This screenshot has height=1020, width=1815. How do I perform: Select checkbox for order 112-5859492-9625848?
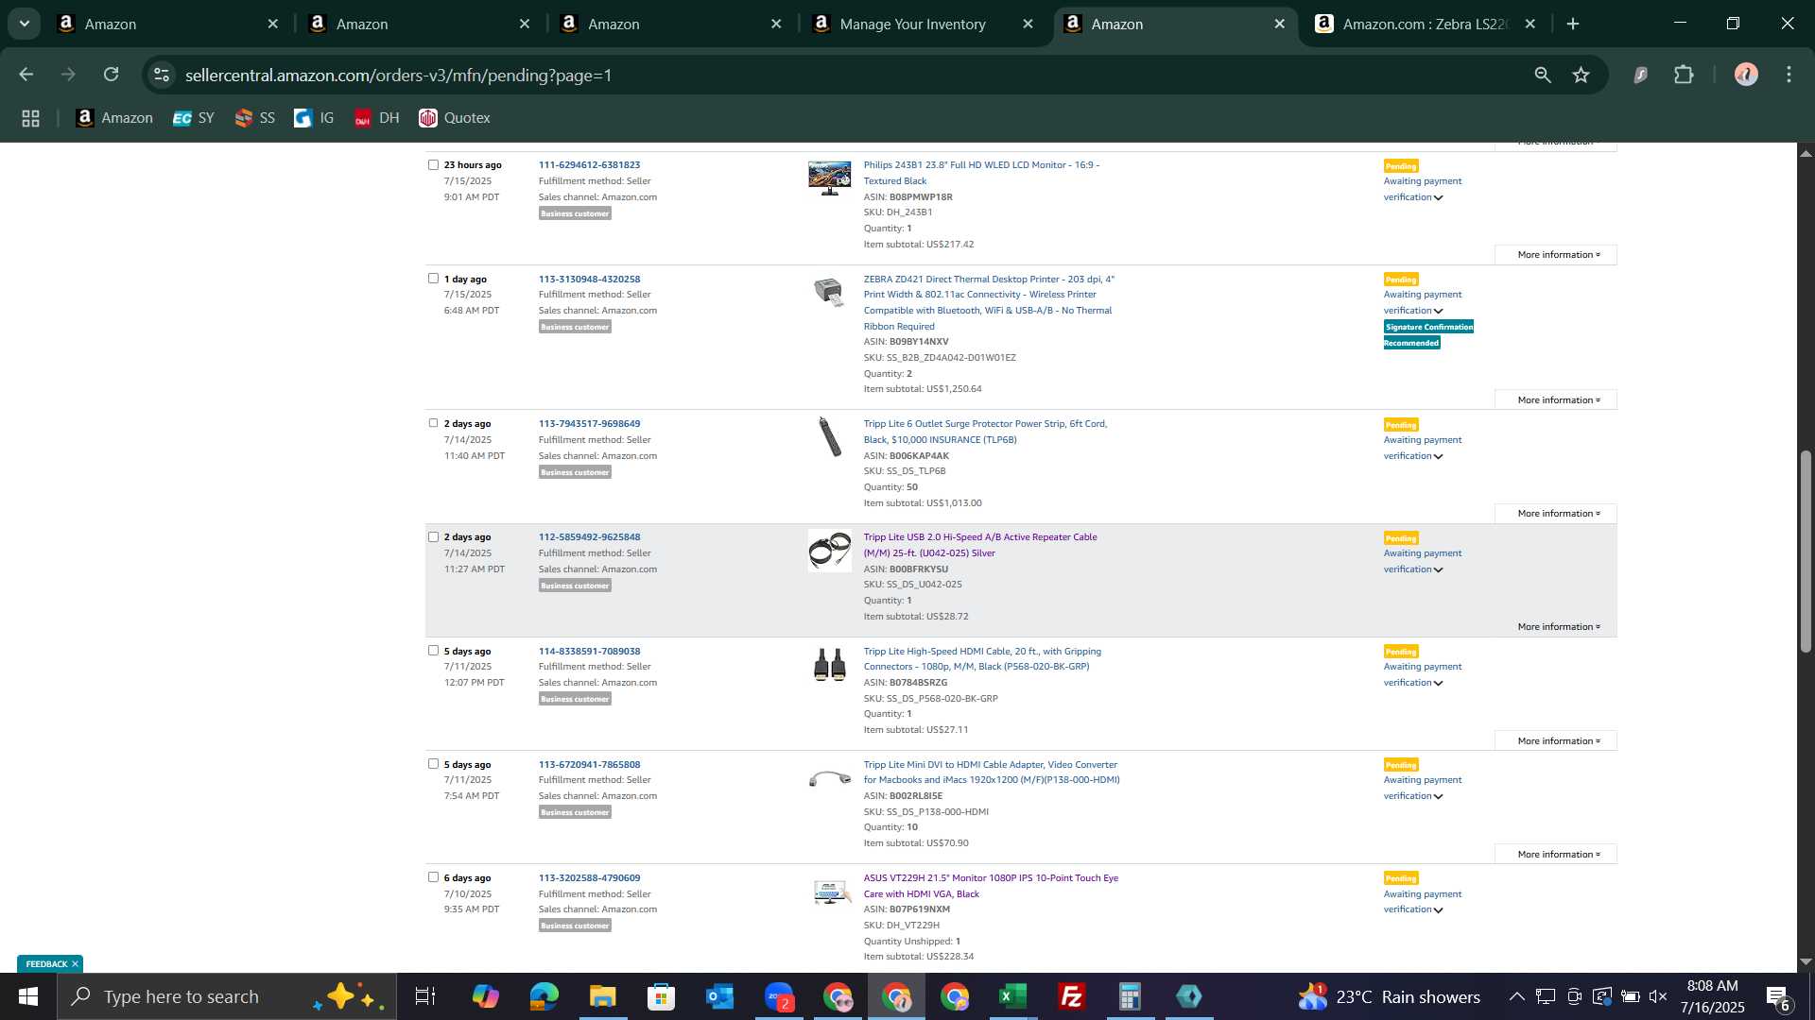click(x=433, y=536)
